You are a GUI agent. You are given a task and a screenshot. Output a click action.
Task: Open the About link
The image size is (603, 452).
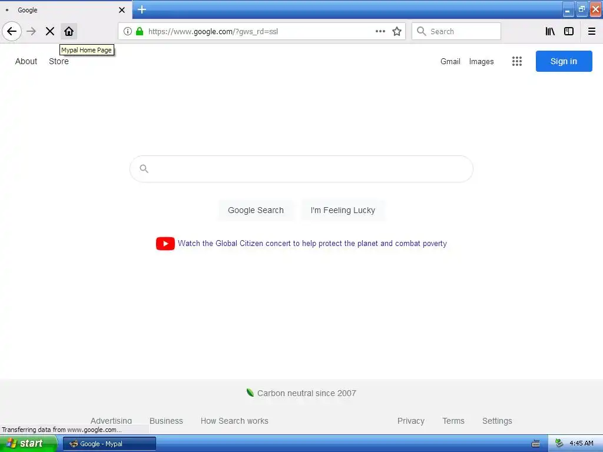pyautogui.click(x=26, y=61)
